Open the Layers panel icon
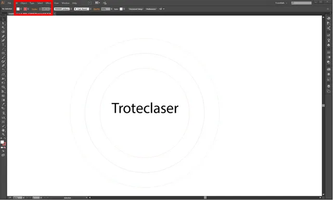This screenshot has height=200, width=333. [328, 86]
